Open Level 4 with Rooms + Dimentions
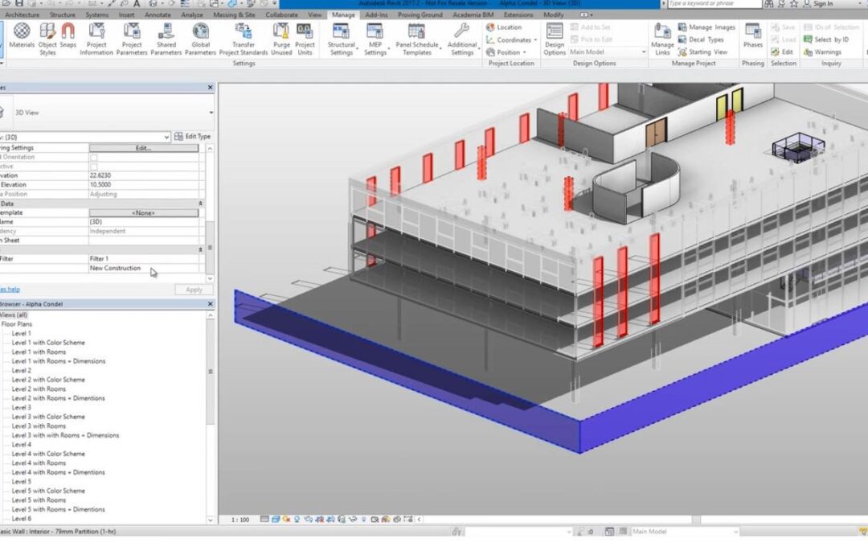Screen dimensions: 868x543 pyautogui.click(x=58, y=472)
